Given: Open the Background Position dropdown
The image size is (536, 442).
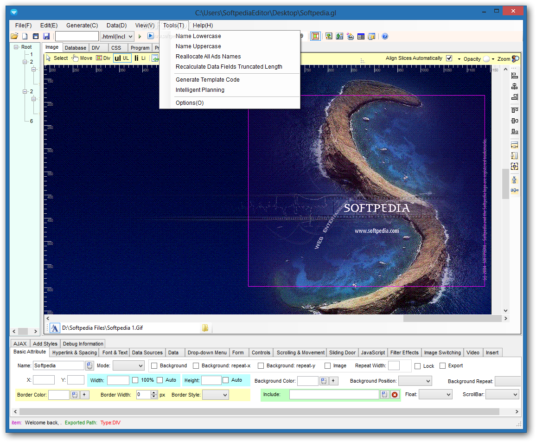Looking at the screenshot, I should click(x=415, y=381).
